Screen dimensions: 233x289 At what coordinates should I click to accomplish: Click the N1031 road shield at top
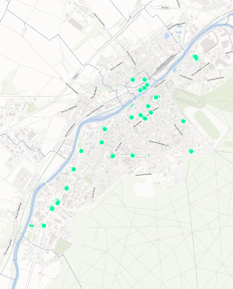165,7
